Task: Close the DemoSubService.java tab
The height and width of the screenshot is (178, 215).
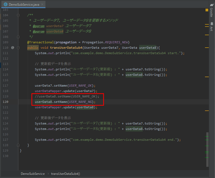Action: (x=43, y=5)
